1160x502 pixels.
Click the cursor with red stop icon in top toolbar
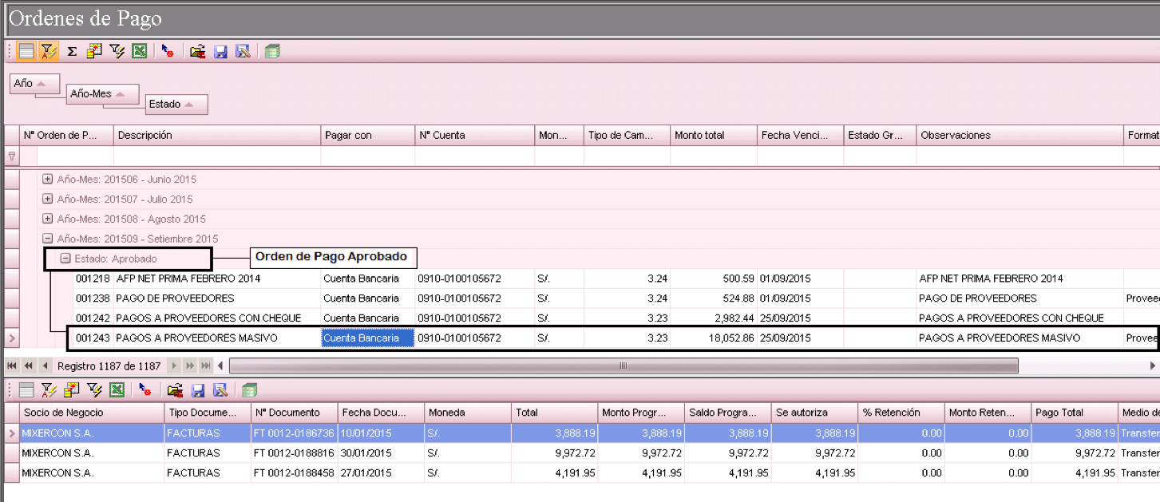(x=167, y=52)
